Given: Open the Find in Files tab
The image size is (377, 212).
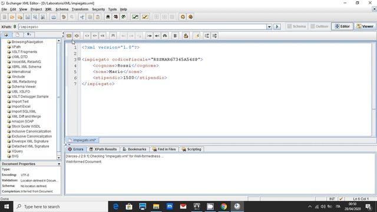Looking at the screenshot, I should (x=164, y=149).
